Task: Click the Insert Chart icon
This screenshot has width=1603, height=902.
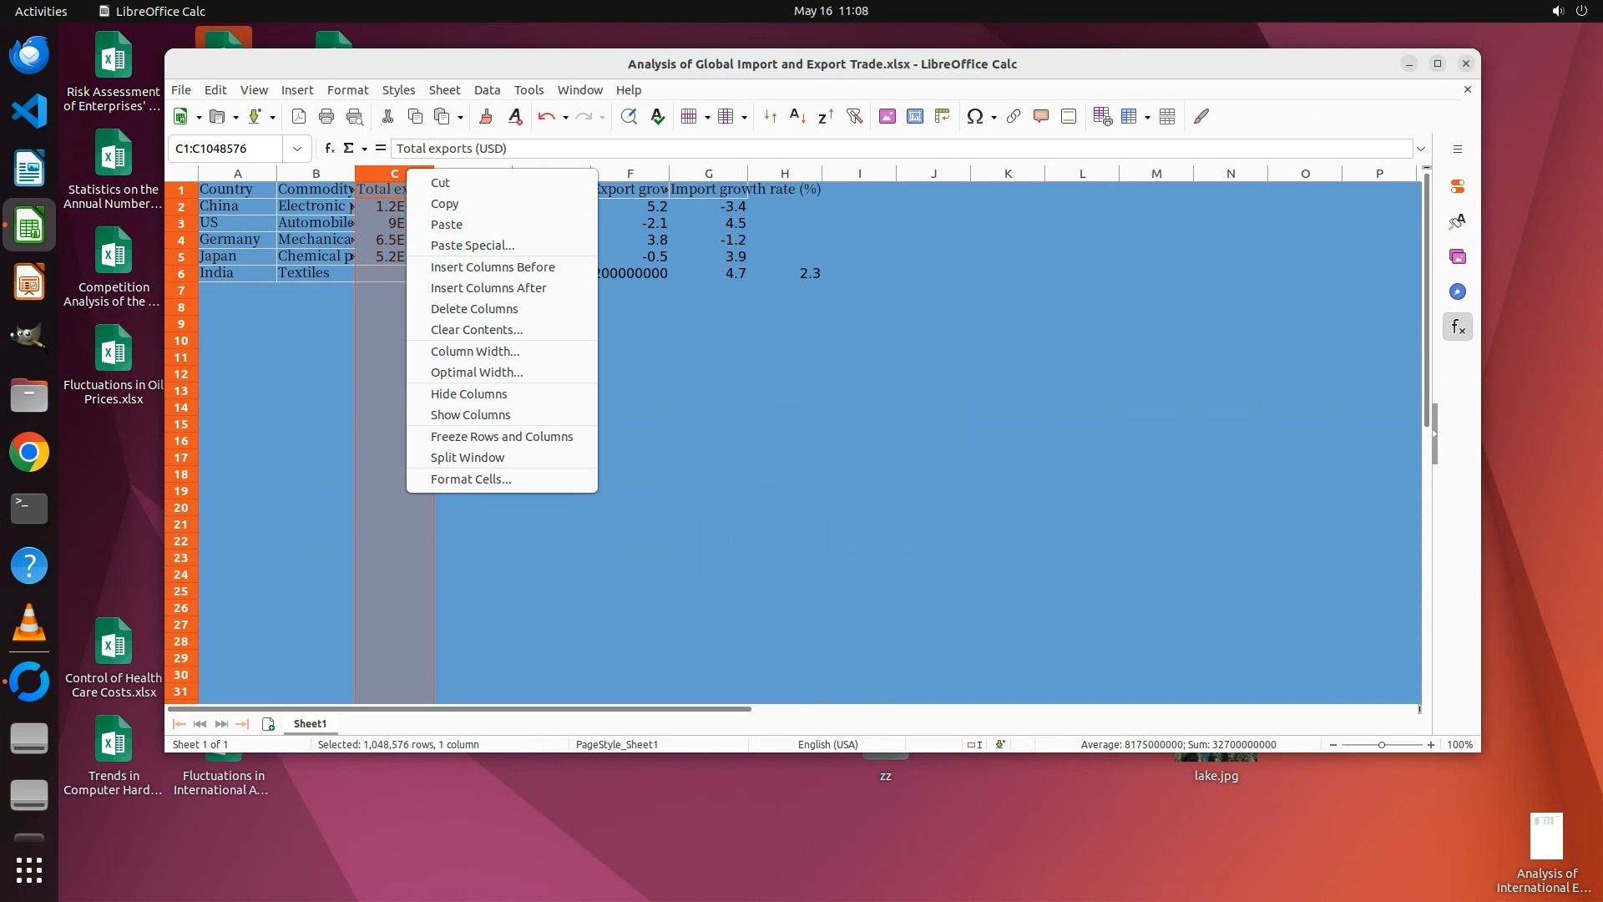Action: tap(915, 117)
